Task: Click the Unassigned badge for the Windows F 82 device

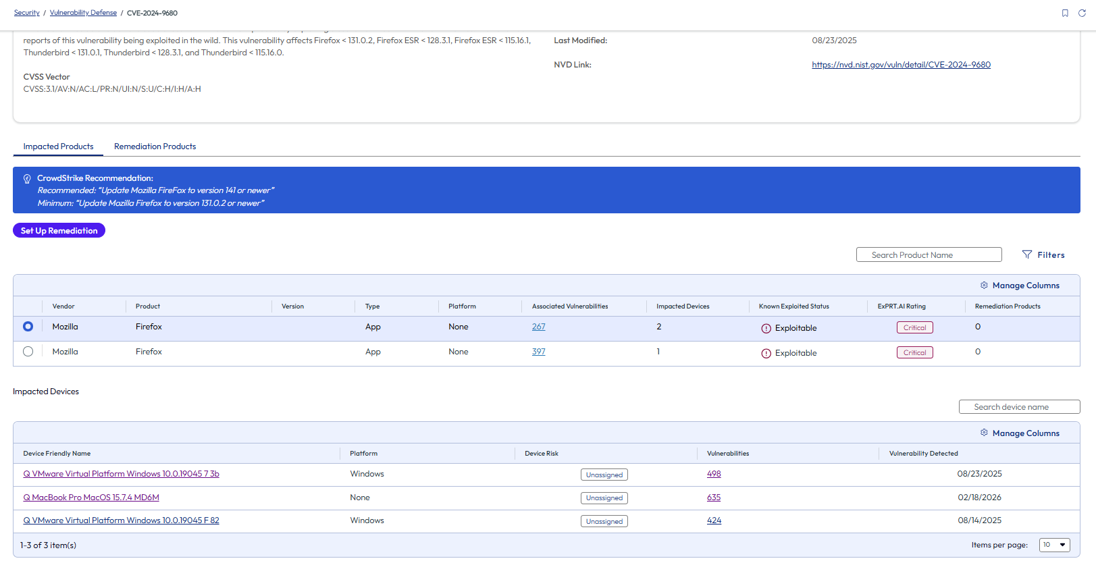Action: [x=604, y=521]
